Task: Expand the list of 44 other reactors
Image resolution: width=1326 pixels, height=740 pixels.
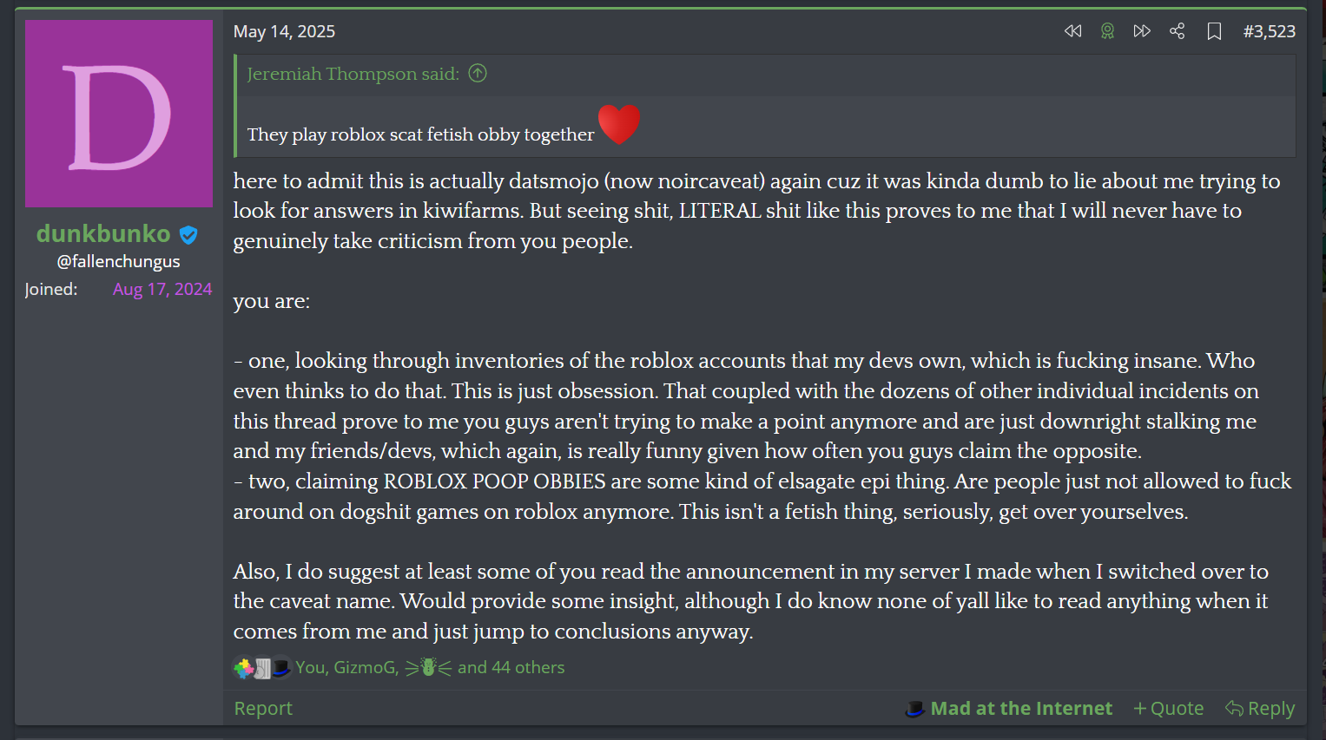Action: [511, 667]
